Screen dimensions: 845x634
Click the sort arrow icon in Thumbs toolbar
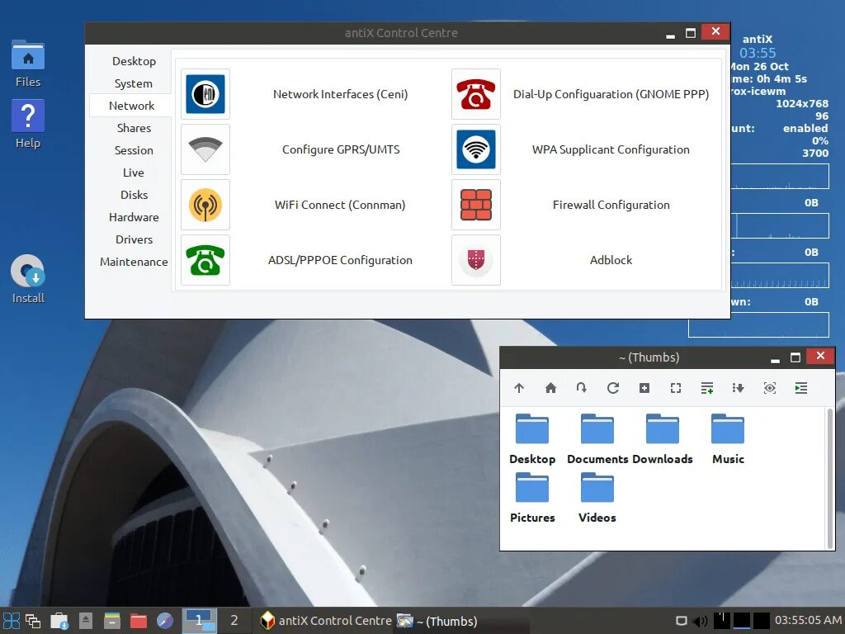(739, 388)
